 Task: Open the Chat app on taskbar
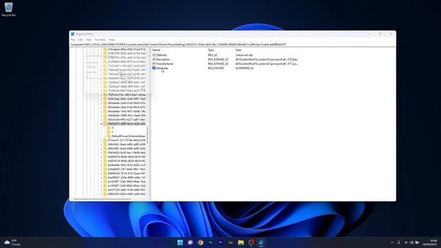click(x=190, y=242)
